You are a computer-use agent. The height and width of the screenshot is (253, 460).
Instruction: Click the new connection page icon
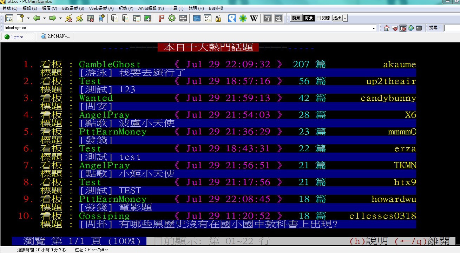(x=20, y=18)
